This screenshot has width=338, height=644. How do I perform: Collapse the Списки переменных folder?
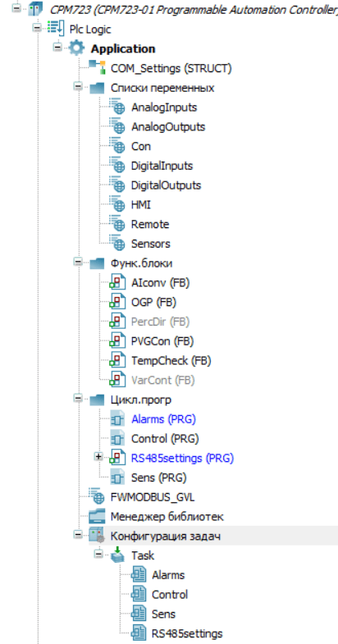coord(78,87)
